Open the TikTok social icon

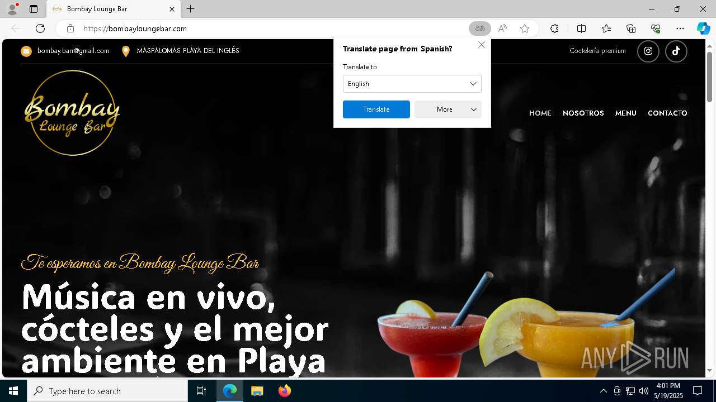pyautogui.click(x=676, y=51)
